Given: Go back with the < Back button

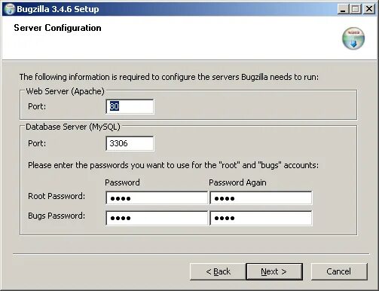Looking at the screenshot, I should pos(218,271).
